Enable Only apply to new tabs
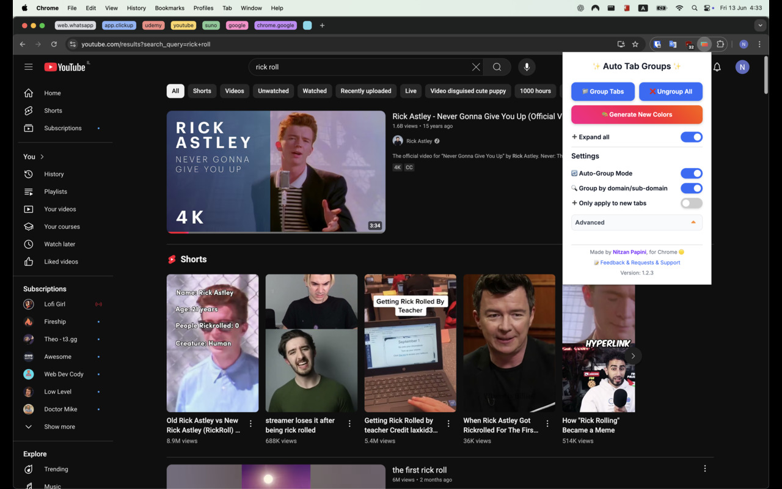Viewport: 782px width, 489px height. click(691, 203)
